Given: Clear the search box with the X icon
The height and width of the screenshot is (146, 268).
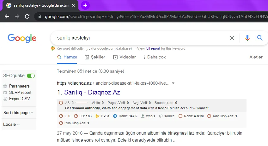Looking at the screenshot, I should click(232, 38).
